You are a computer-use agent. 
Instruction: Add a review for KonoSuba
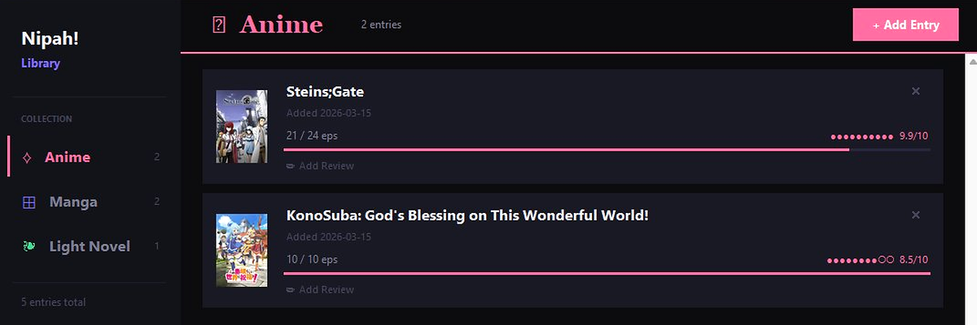(321, 289)
